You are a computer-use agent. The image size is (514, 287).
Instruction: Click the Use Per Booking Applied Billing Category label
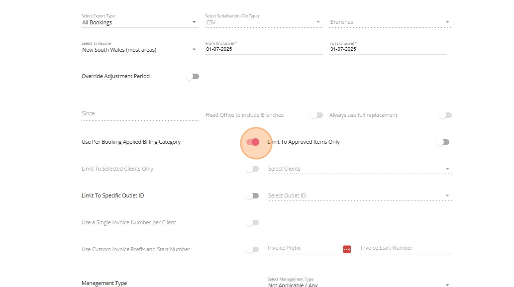pos(131,142)
